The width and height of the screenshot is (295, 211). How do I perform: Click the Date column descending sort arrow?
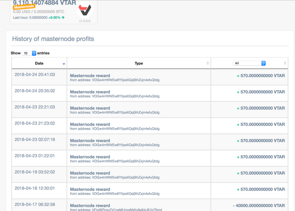click(x=64, y=64)
